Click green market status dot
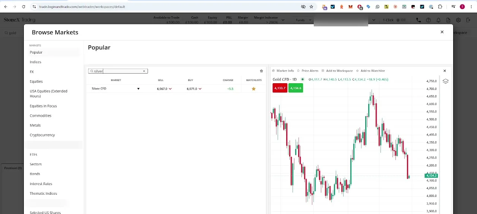477x214 pixels. (x=302, y=79)
